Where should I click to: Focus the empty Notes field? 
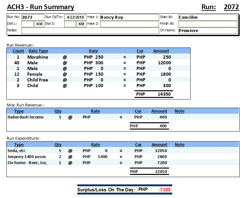pos(90,31)
